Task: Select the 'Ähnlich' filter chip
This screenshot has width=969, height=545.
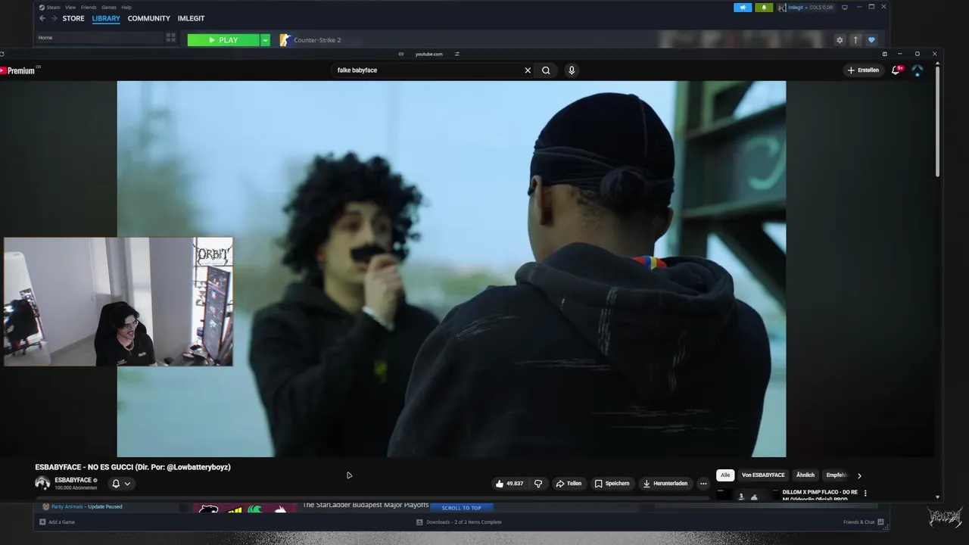Action: coord(805,475)
